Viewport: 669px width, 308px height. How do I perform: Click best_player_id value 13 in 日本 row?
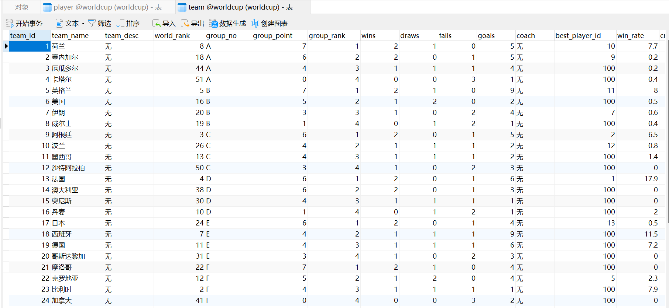(x=585, y=223)
